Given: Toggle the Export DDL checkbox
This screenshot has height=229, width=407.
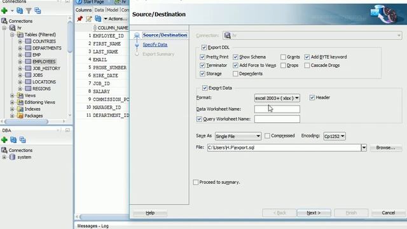Looking at the screenshot, I should (204, 48).
